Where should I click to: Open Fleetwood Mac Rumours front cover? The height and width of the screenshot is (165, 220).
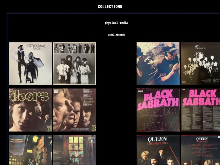31,64
